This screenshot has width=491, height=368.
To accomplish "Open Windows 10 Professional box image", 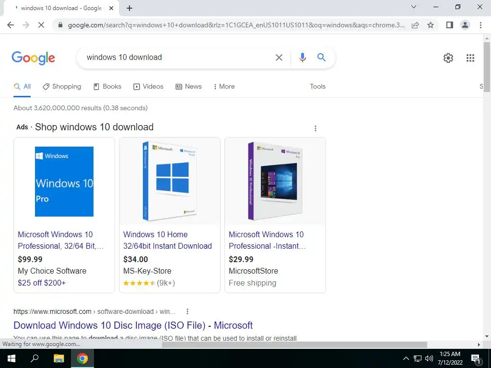I will click(275, 182).
